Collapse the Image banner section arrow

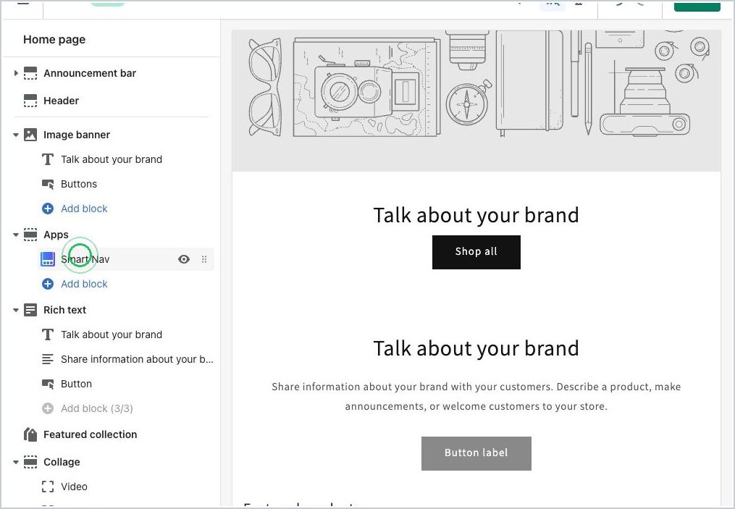(16, 135)
